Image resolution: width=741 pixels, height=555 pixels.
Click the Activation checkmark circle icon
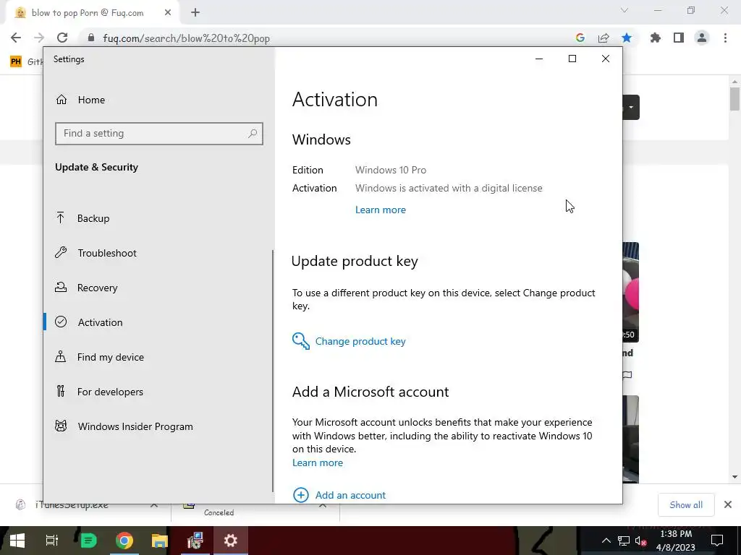(61, 322)
